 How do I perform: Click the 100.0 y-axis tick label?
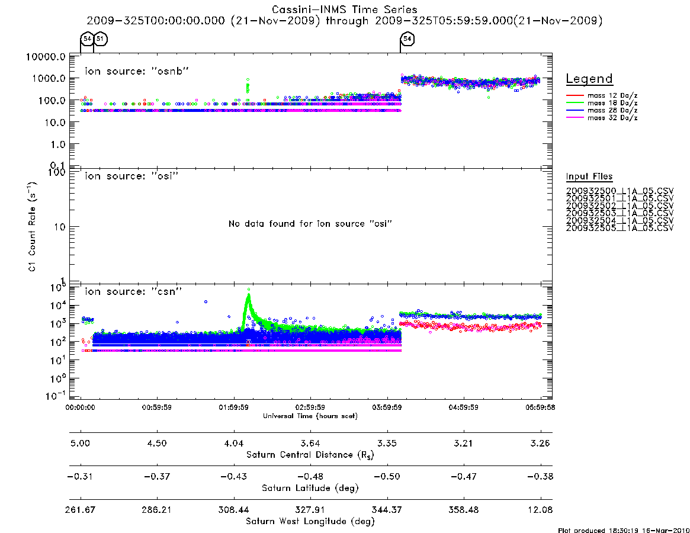[x=52, y=101]
